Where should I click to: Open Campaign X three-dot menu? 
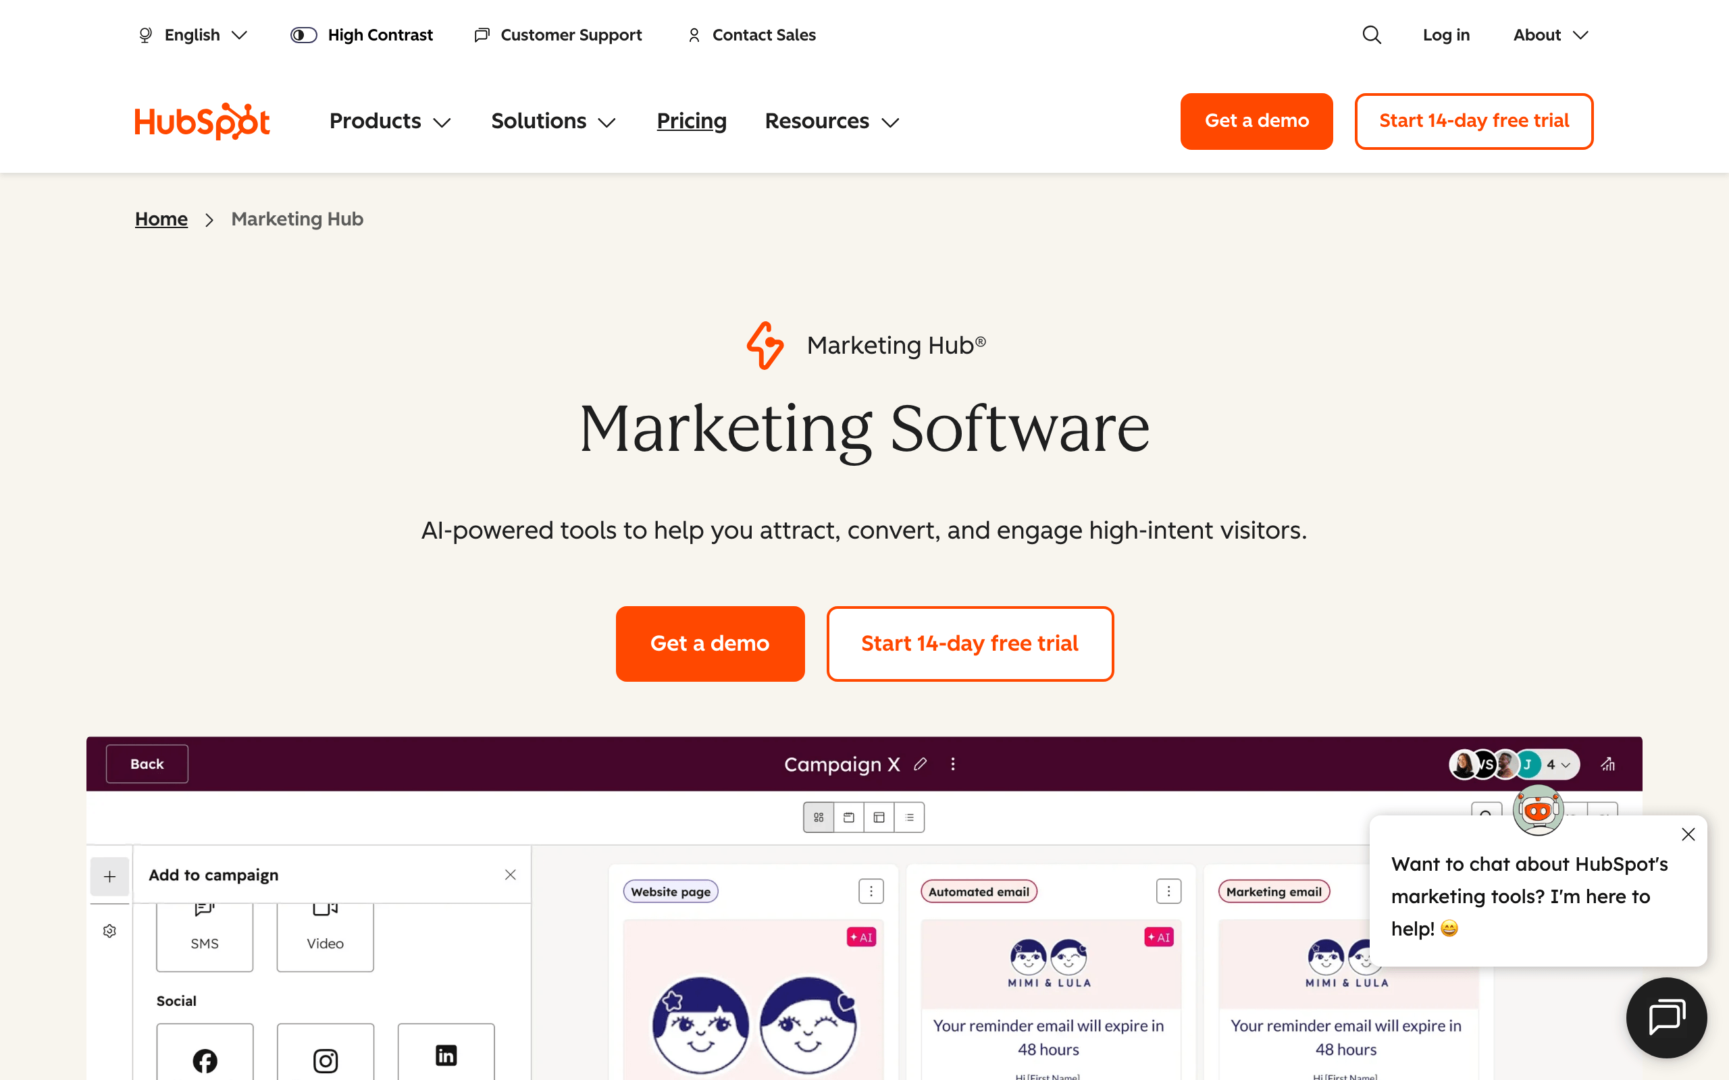(x=952, y=764)
